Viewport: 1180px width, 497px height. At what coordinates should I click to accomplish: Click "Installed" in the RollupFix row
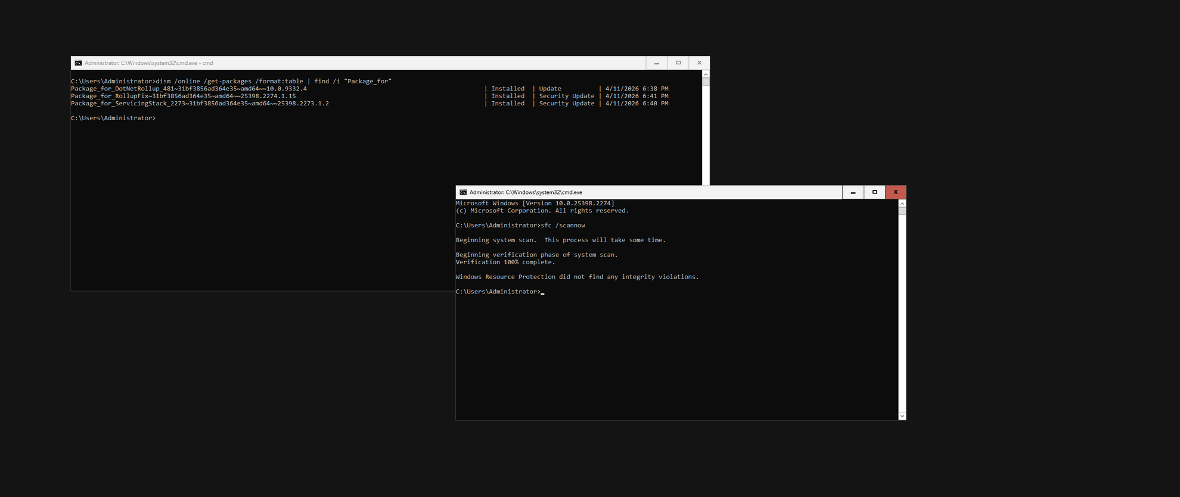coord(508,96)
